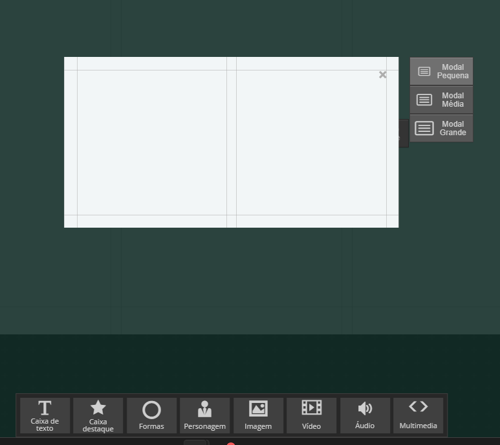Open the Multimedia code embed tool

[418, 415]
